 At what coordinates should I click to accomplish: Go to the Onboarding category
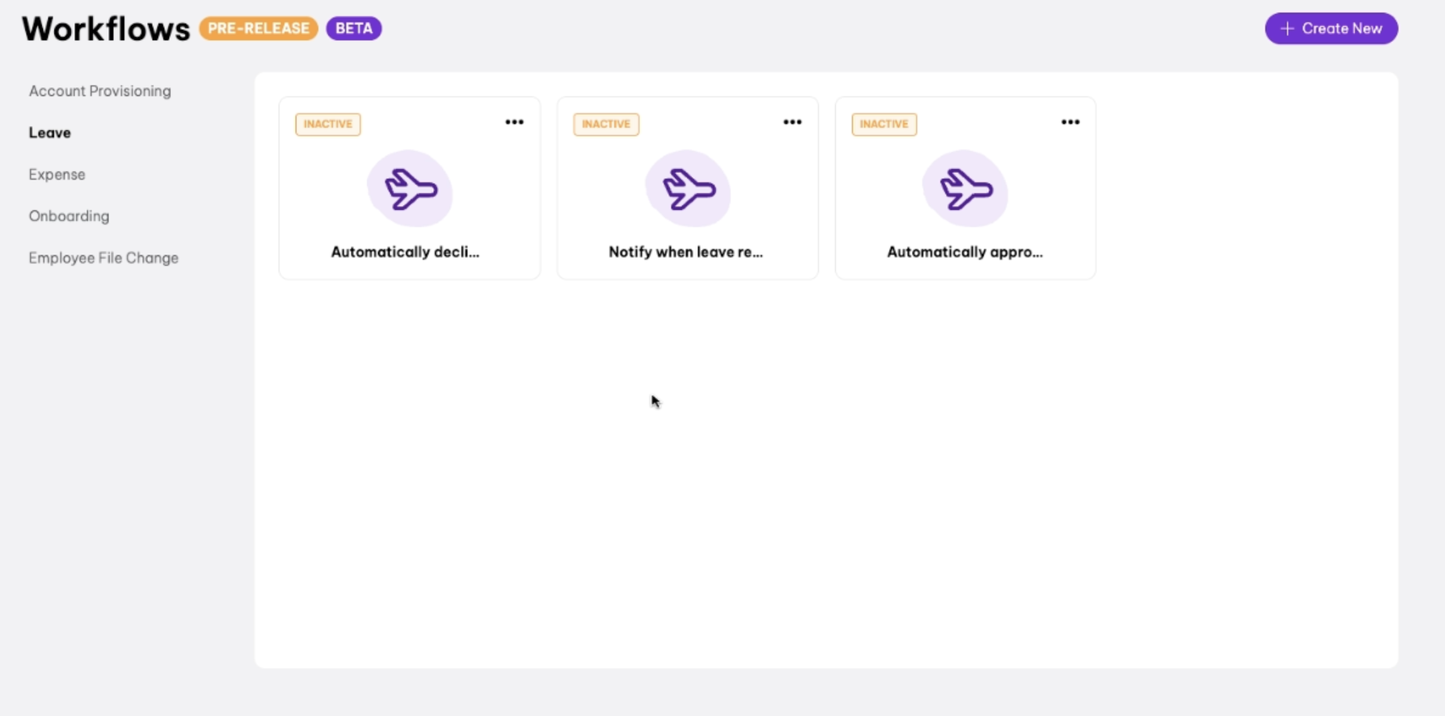(70, 217)
